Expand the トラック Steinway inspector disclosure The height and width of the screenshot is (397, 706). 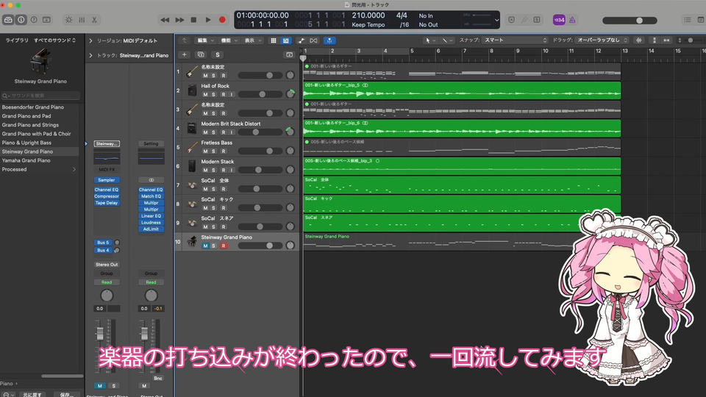(x=90, y=56)
